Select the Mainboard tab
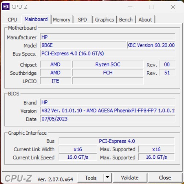The width and height of the screenshot is (184, 184). pyautogui.click(x=36, y=19)
